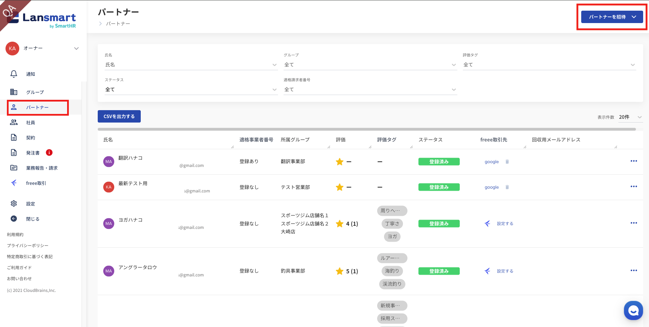
Task: Click the folder icon beside 業務報告・請求
Action: (x=14, y=168)
